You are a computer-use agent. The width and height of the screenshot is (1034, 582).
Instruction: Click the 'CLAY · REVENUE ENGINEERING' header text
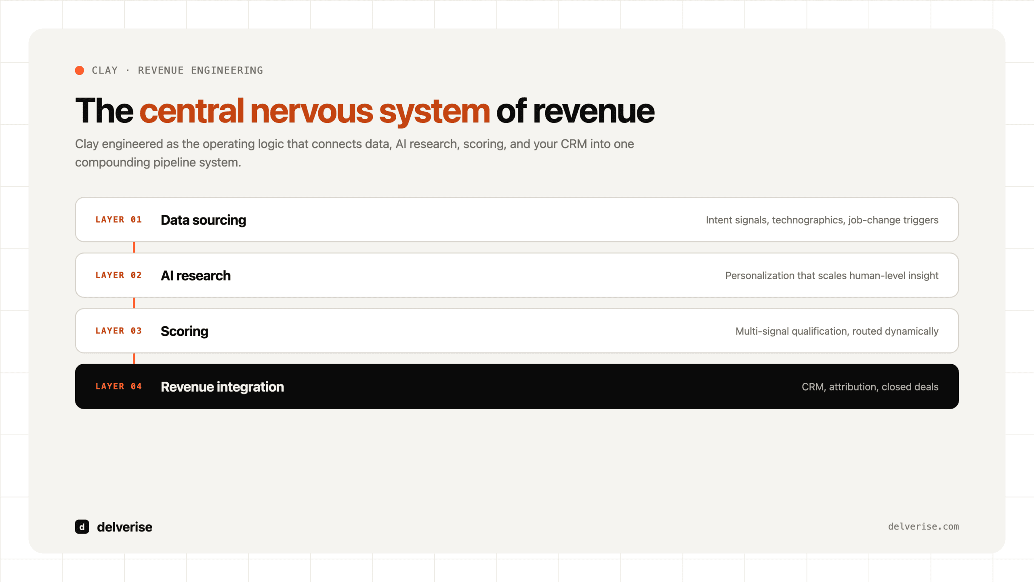177,70
